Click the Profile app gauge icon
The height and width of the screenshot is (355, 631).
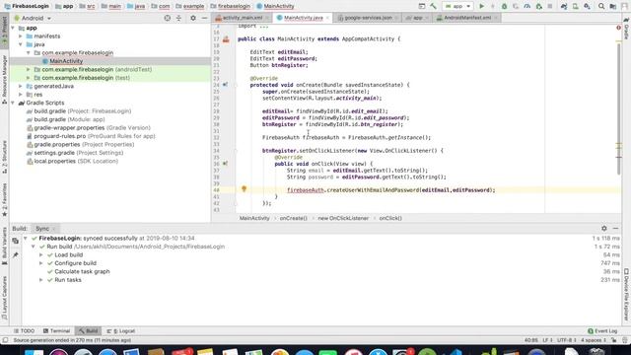pos(526,6)
